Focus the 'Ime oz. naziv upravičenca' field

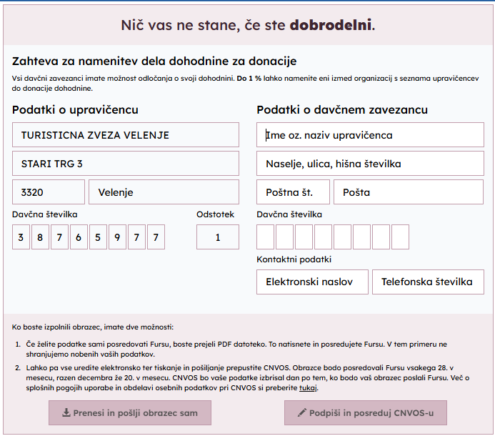(370, 135)
